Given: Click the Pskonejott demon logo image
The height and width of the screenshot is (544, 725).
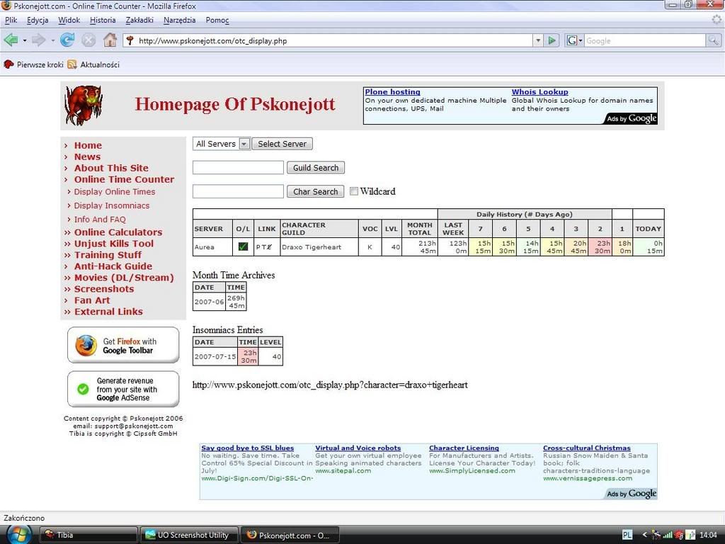Looking at the screenshot, I should pos(84,105).
